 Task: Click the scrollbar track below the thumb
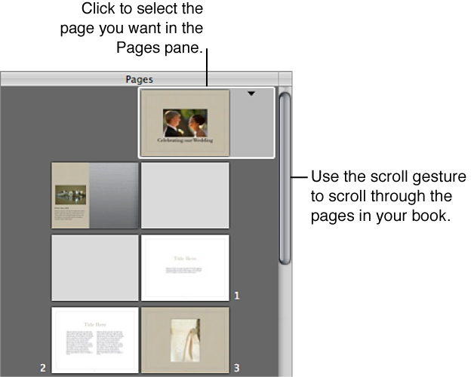pos(285,320)
